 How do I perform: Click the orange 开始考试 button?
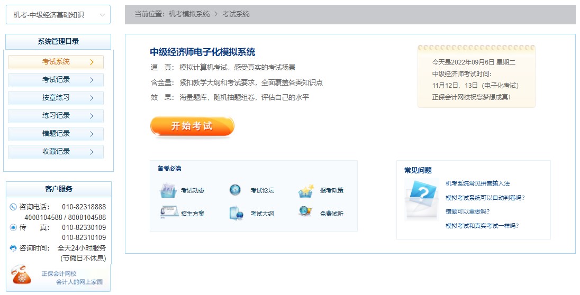[192, 126]
